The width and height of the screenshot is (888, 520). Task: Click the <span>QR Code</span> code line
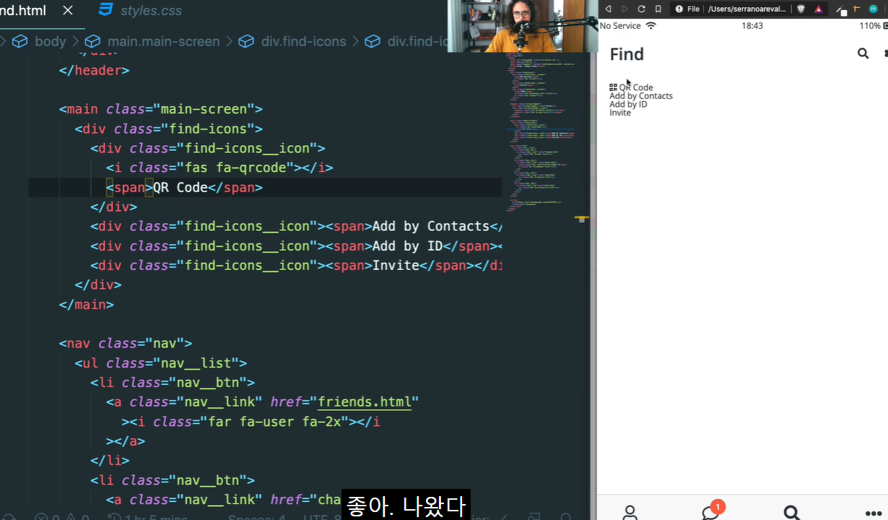(x=184, y=187)
